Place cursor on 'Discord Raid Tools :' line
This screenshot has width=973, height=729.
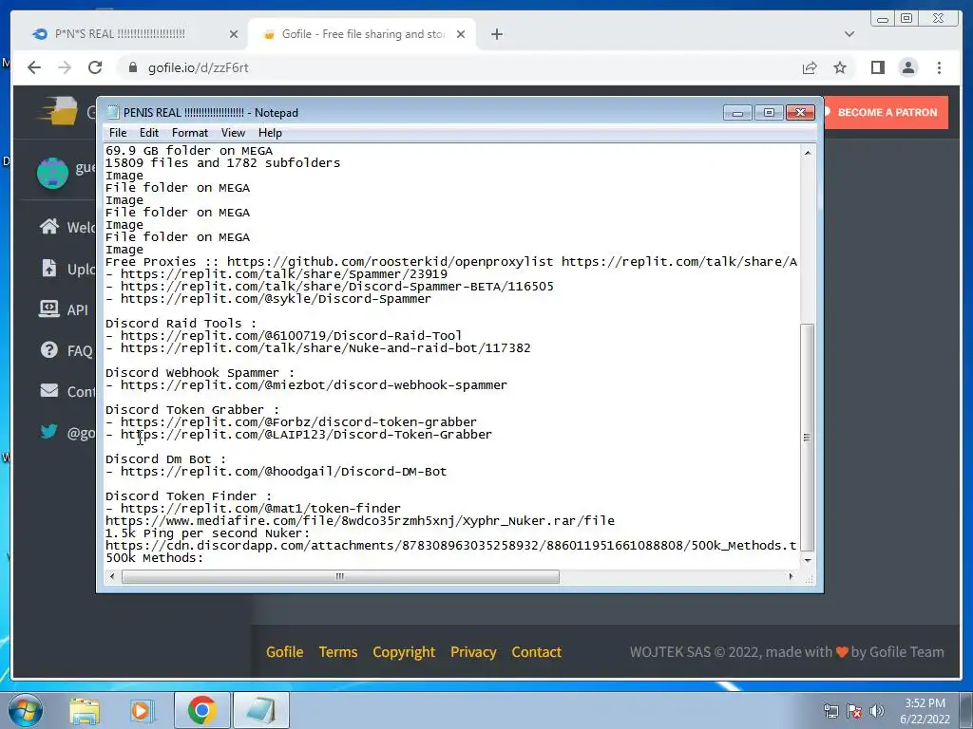tap(181, 324)
